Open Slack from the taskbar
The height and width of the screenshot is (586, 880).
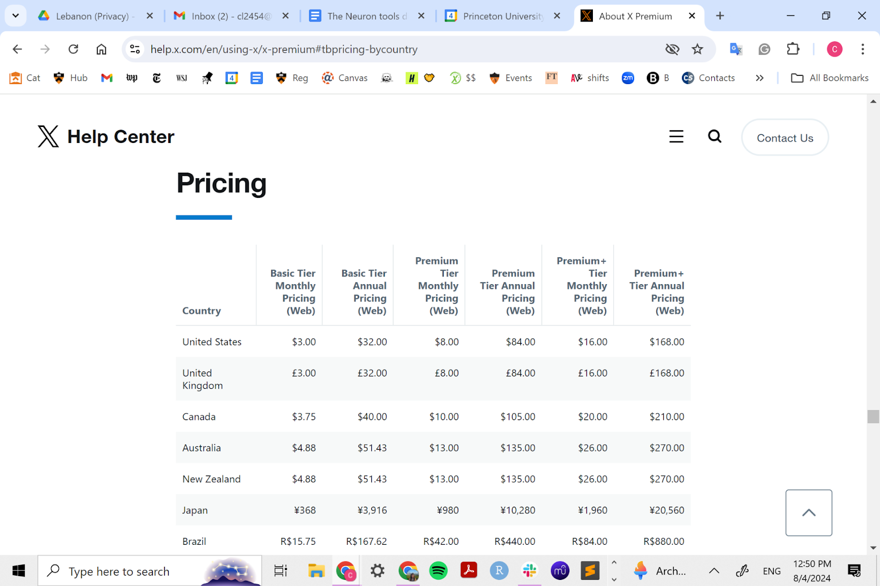click(x=530, y=571)
